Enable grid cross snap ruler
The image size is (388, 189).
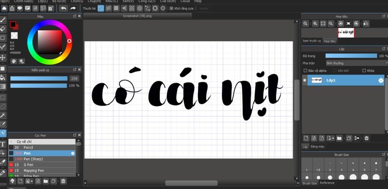116,8
